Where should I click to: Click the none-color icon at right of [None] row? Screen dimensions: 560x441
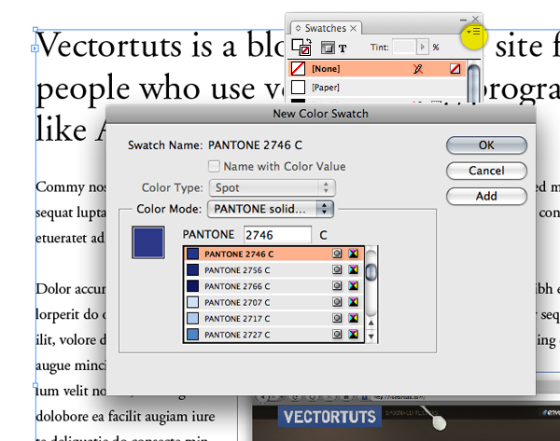click(x=455, y=68)
